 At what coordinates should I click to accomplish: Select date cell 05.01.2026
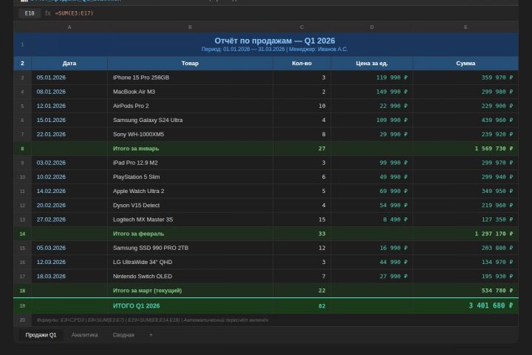tap(69, 78)
